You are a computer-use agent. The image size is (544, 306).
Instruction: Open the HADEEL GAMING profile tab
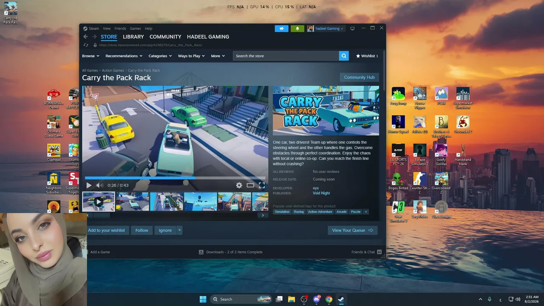208,37
